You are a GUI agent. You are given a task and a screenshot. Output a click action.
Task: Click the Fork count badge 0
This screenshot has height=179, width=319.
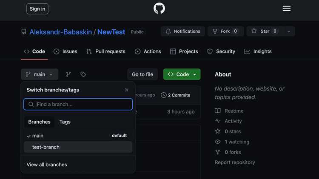click(x=235, y=31)
